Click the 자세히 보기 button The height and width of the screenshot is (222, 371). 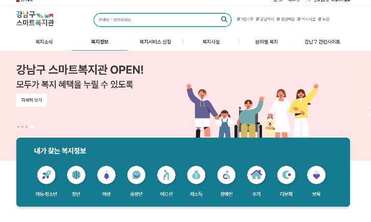32,100
